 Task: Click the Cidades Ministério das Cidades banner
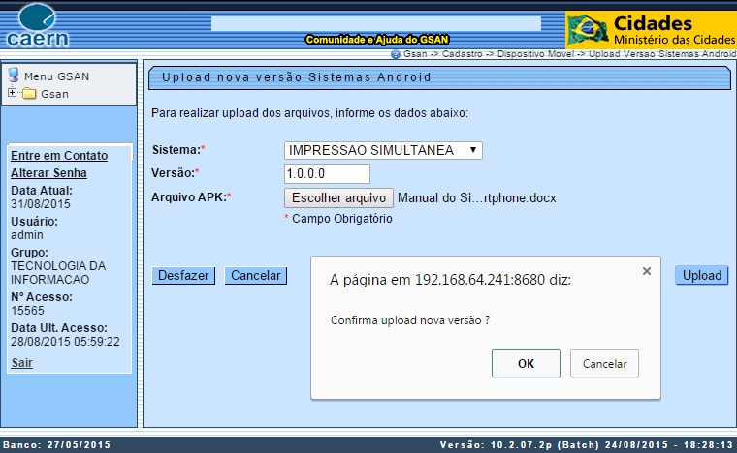(x=651, y=29)
